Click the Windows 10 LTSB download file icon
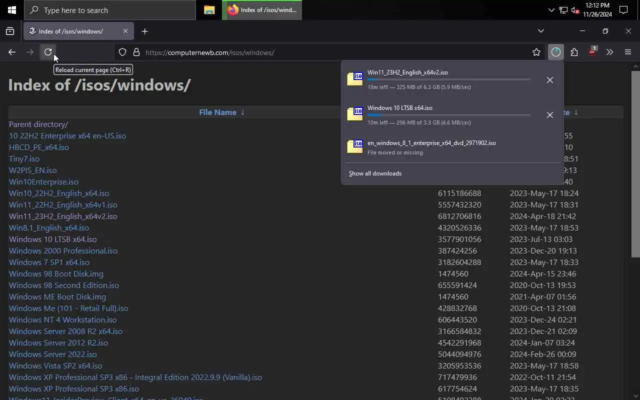 coord(355,114)
